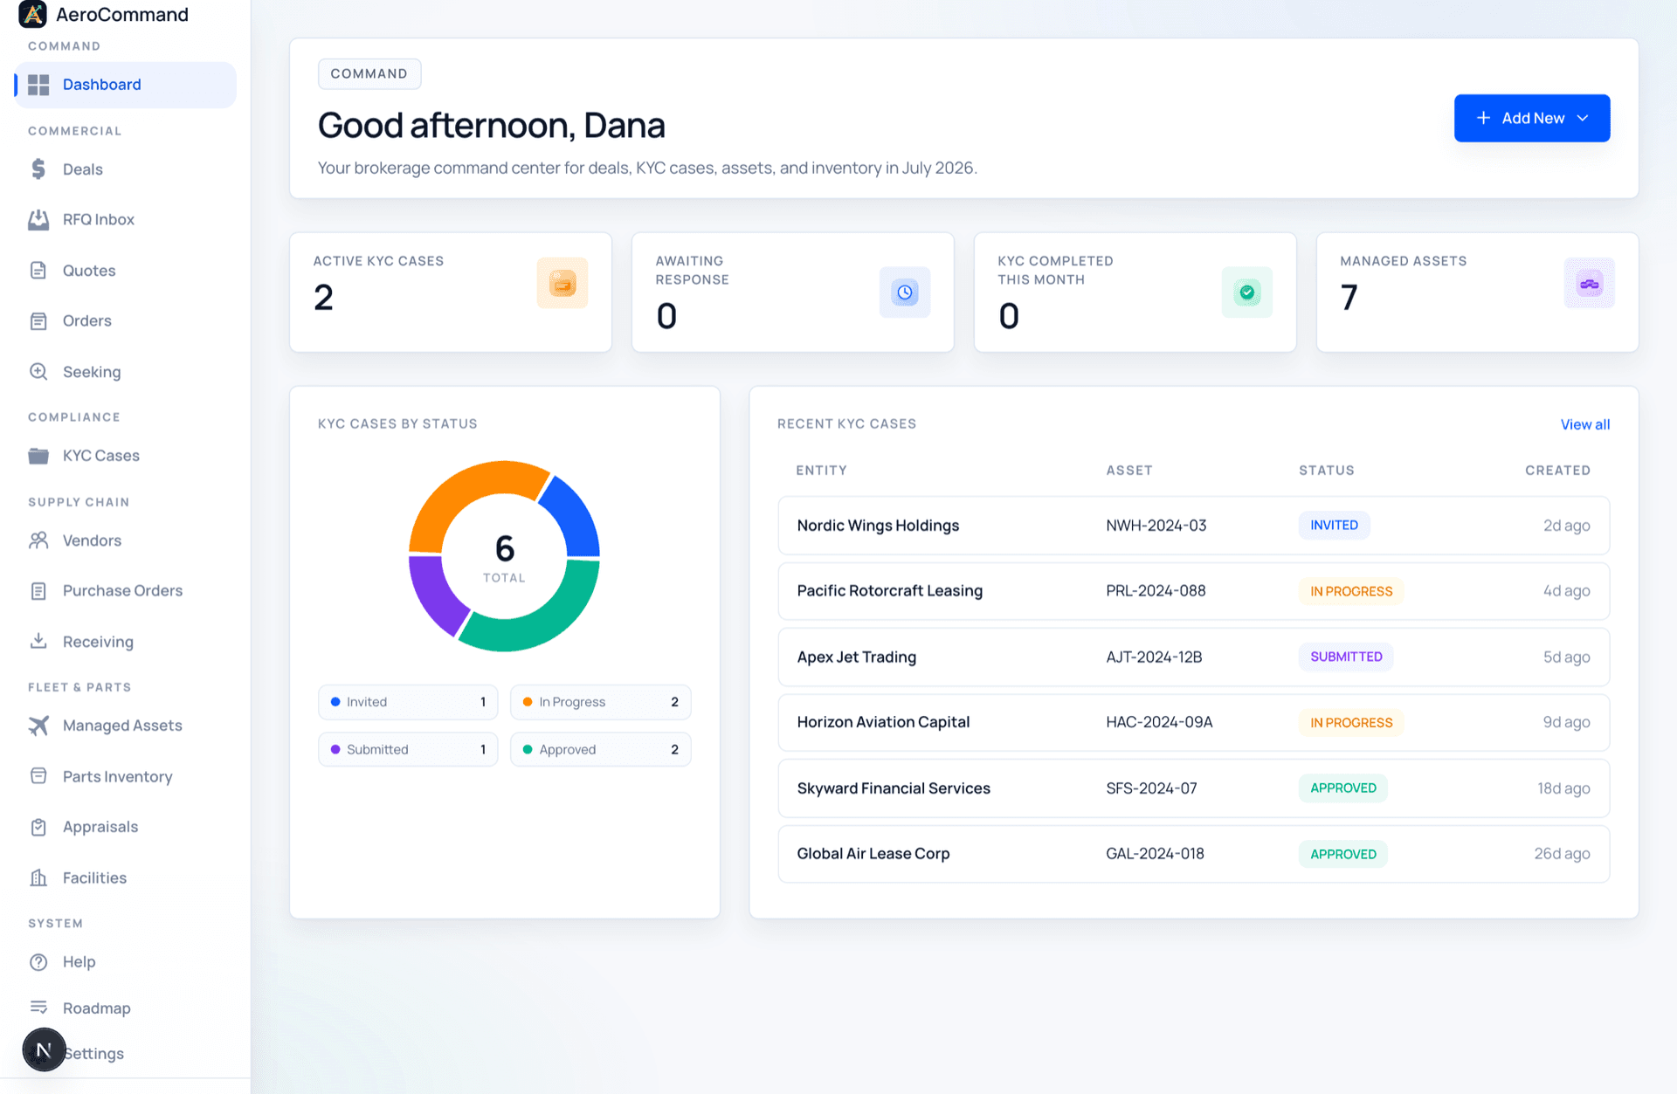Click the blue Invited donut segment
This screenshot has width=1677, height=1094.
click(x=576, y=519)
